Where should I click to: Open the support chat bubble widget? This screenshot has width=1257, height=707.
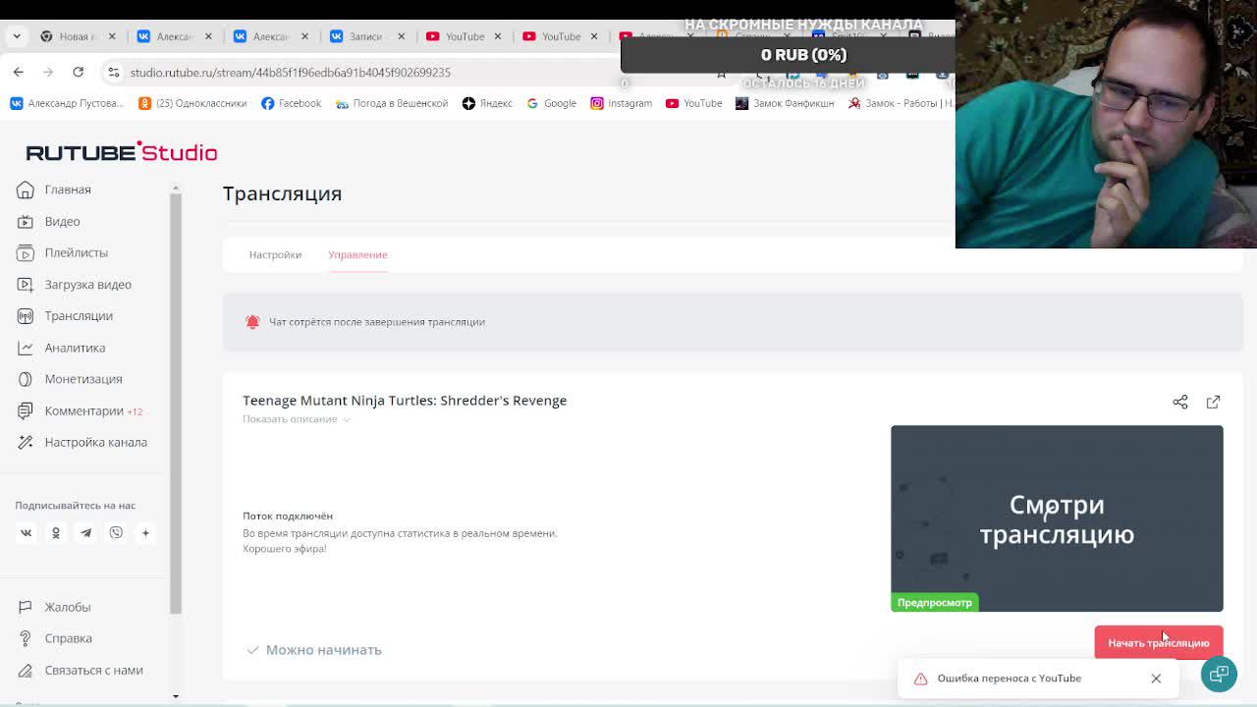click(x=1219, y=674)
